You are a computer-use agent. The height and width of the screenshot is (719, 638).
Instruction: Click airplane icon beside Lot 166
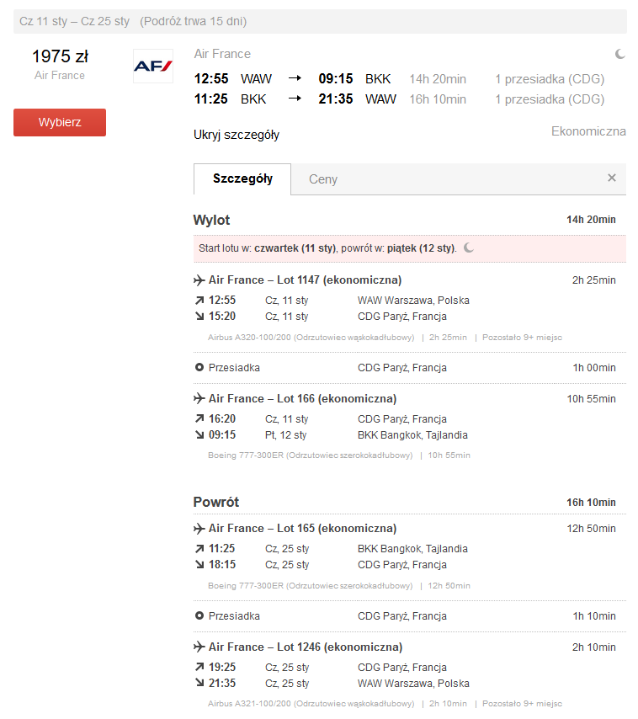(199, 398)
